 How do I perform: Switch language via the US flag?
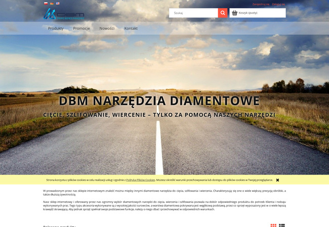[x=58, y=4]
